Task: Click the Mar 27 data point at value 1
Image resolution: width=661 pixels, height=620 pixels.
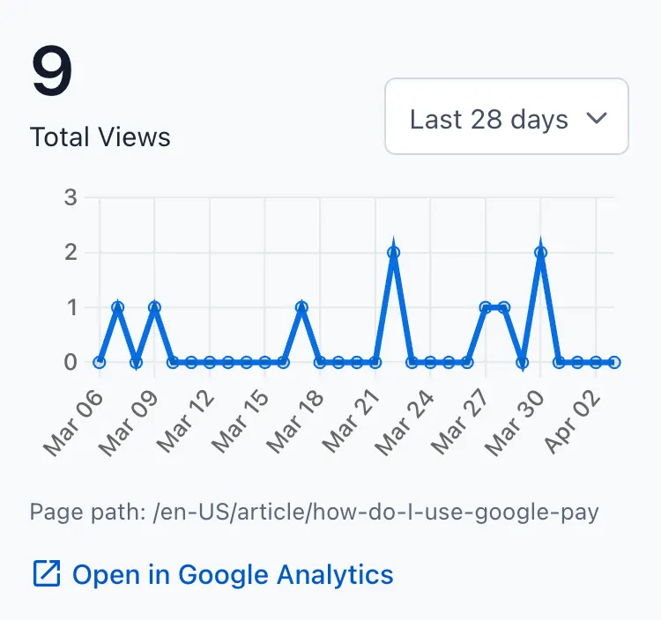Action: [486, 307]
